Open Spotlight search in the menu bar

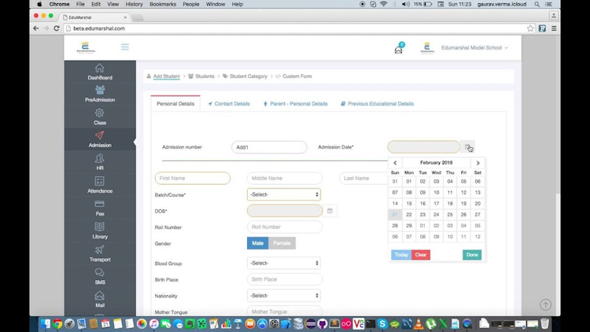537,4
